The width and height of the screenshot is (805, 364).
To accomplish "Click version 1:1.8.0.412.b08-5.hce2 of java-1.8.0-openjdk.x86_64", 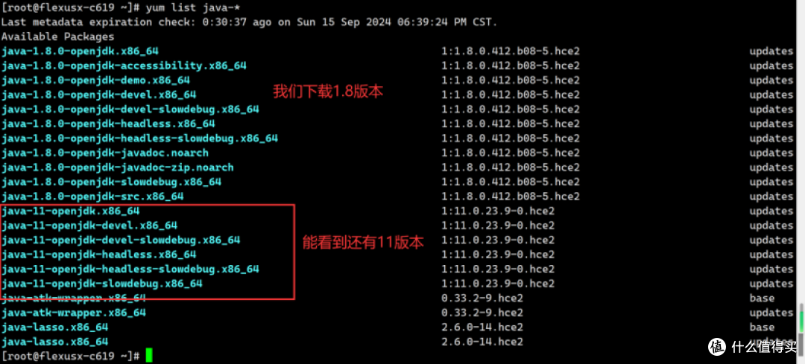I will coord(511,51).
